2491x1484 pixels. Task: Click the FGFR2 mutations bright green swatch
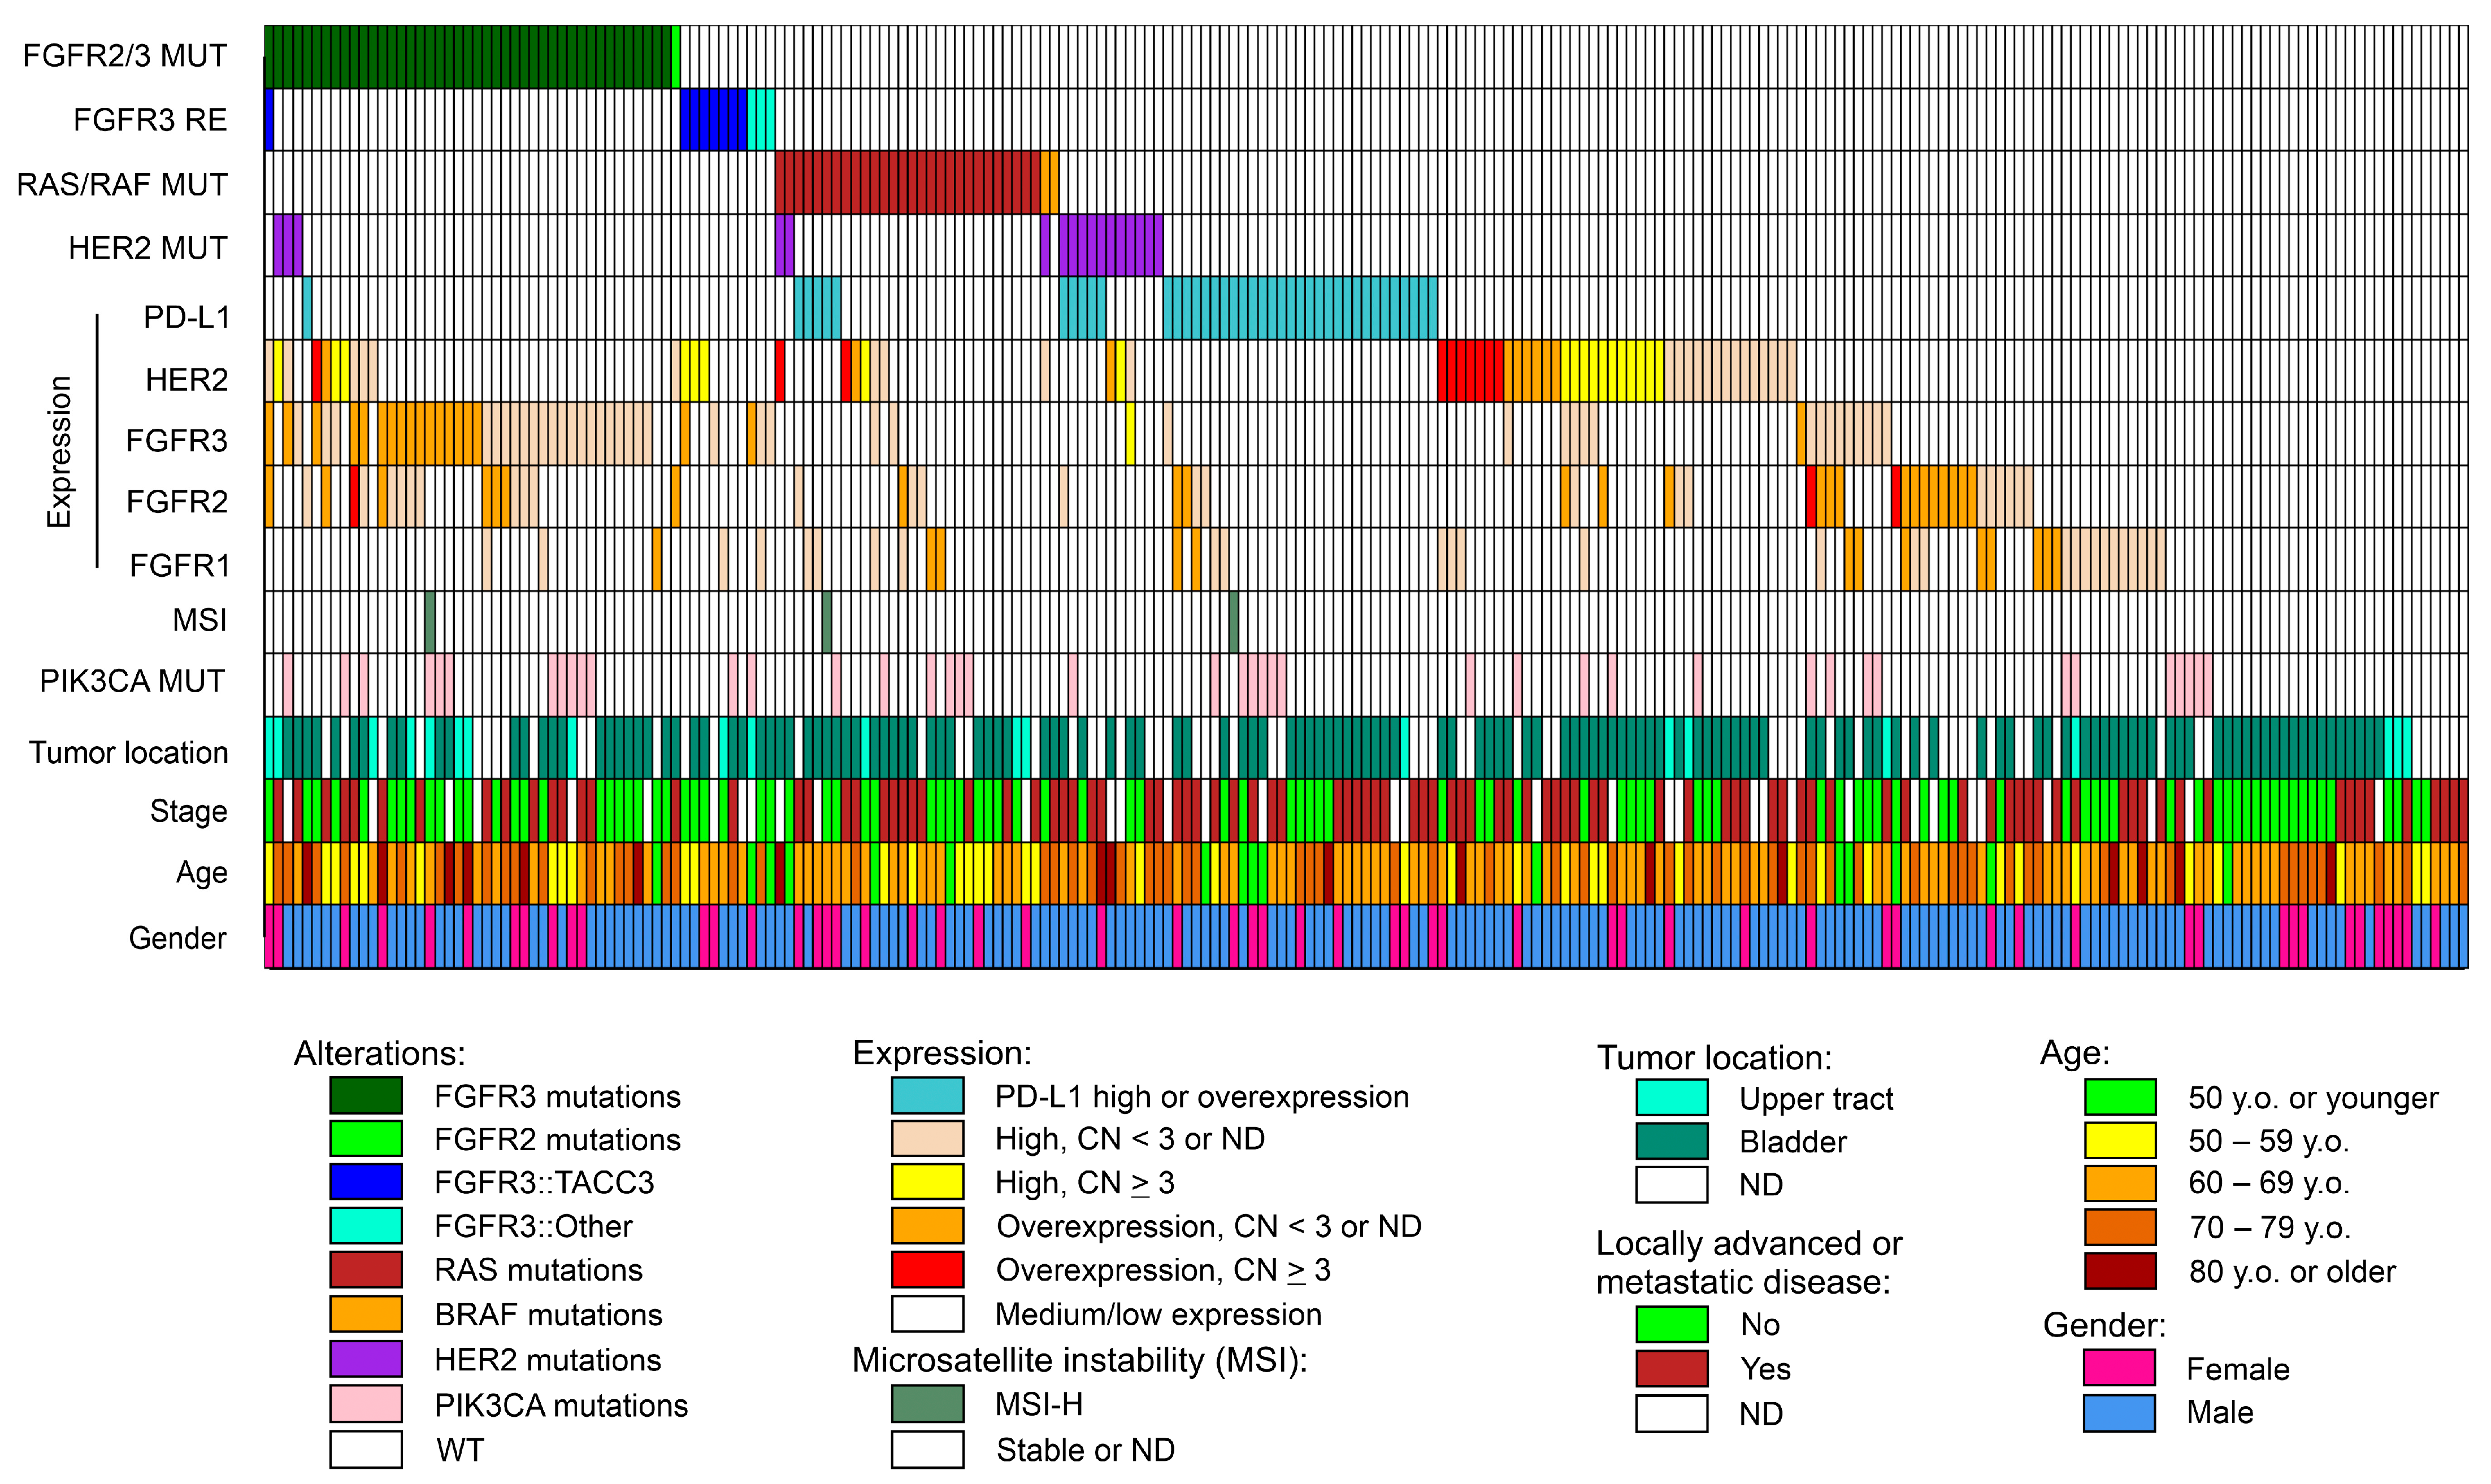[x=366, y=1139]
